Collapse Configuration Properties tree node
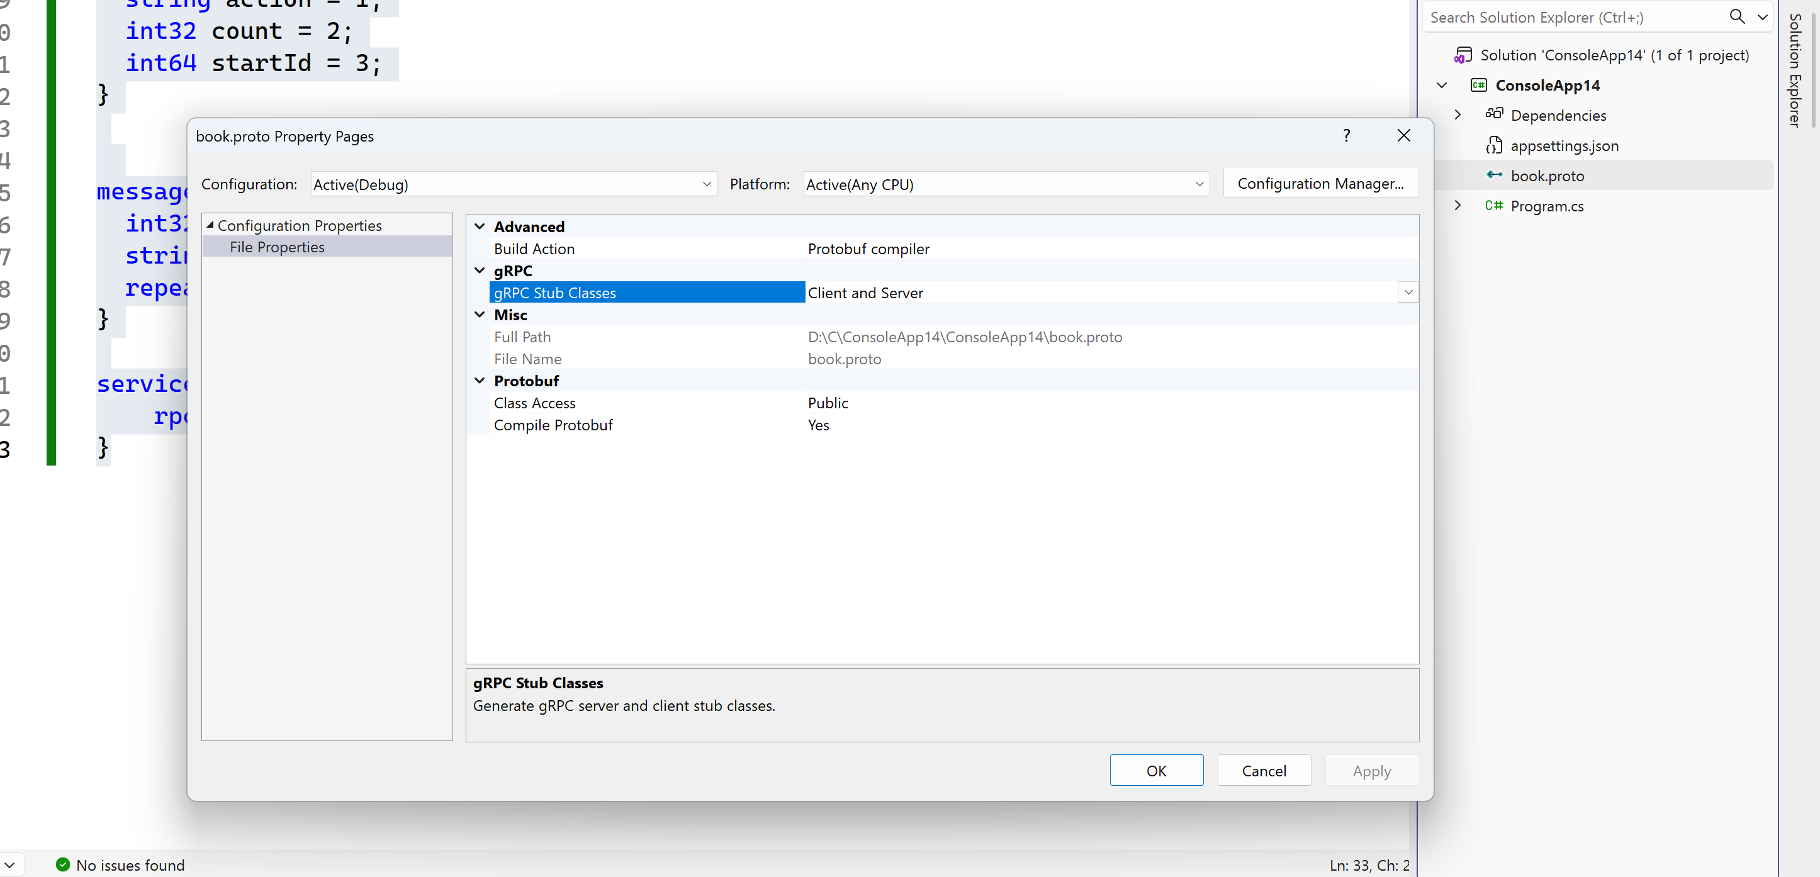Screen dimensions: 1820x877 click(x=210, y=225)
